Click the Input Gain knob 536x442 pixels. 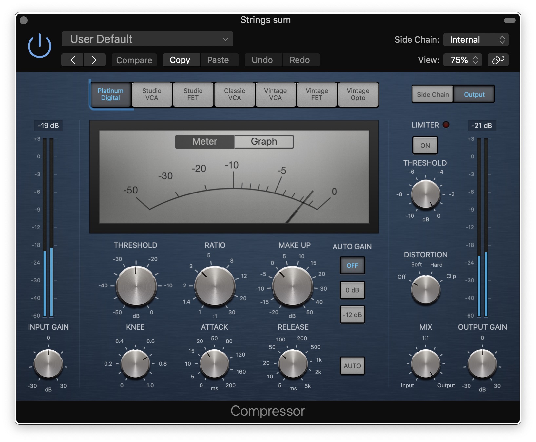pos(48,363)
